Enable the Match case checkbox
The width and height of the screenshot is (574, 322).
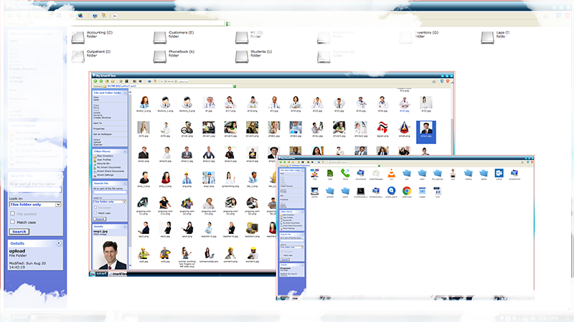point(12,222)
